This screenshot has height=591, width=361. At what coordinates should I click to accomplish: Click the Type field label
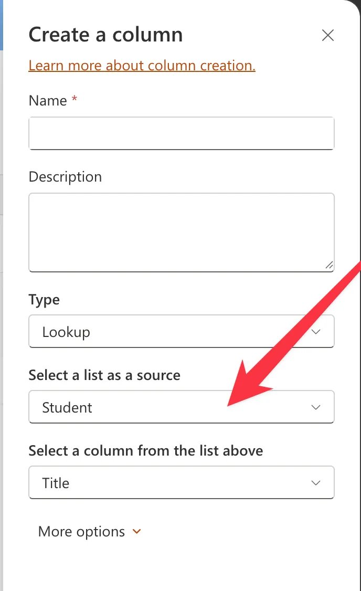(44, 300)
